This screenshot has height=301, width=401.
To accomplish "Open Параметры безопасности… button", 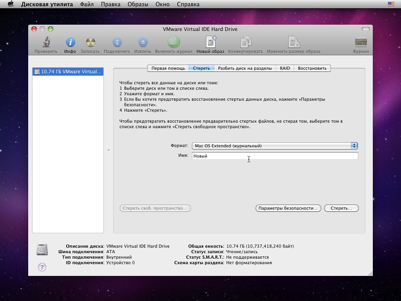I will coord(288,208).
